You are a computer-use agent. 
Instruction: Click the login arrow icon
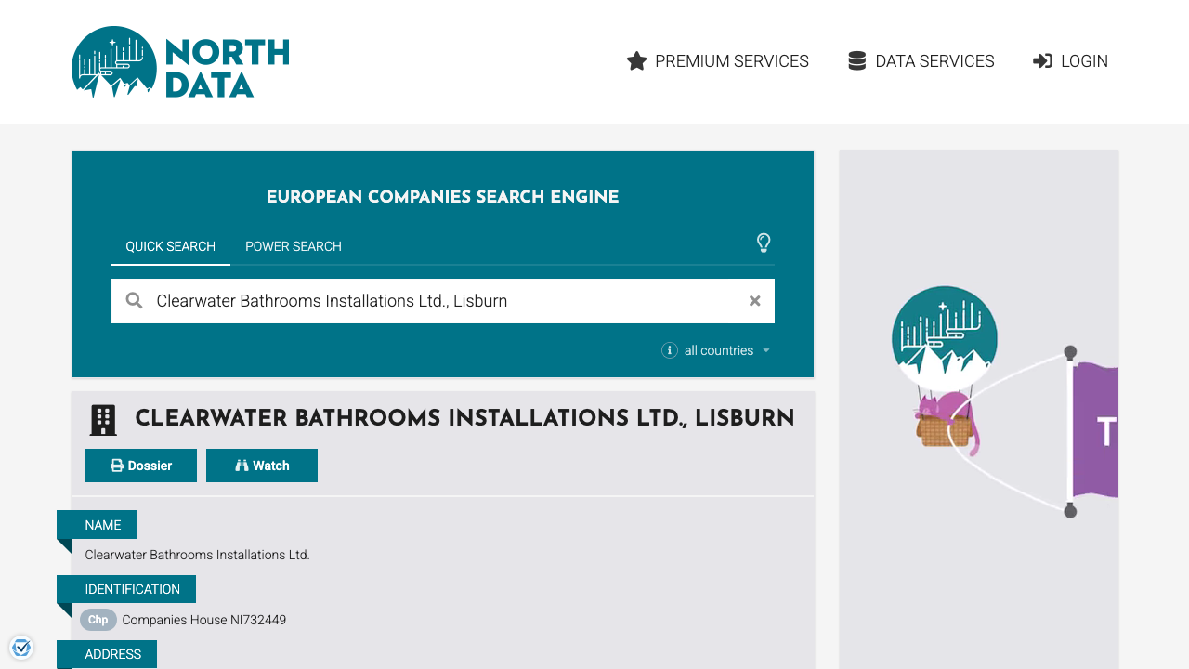click(x=1040, y=60)
